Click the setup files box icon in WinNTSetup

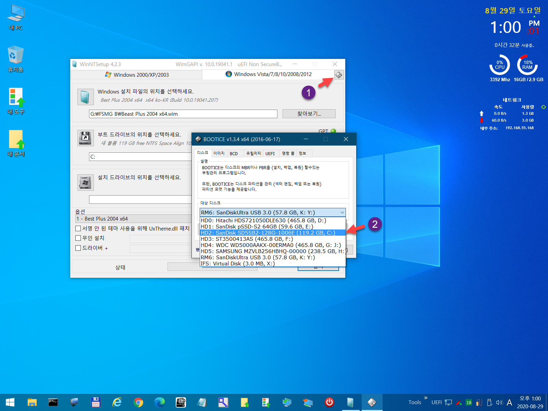point(85,97)
